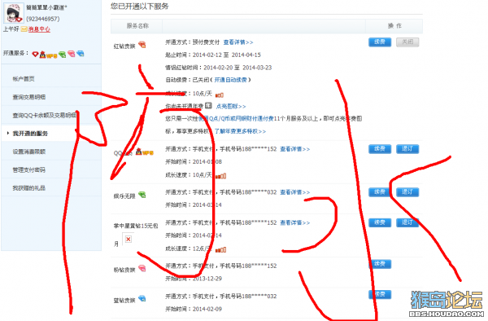Click QQ会员 penguin VIP icon
488x321 pixels.
[x=145, y=152]
